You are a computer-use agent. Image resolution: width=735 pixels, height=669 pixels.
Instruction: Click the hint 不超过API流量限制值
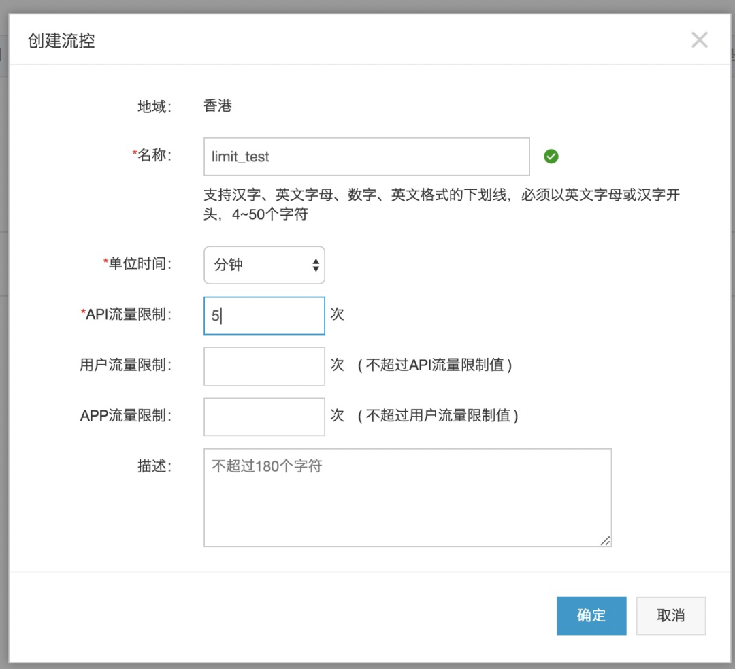(x=434, y=365)
